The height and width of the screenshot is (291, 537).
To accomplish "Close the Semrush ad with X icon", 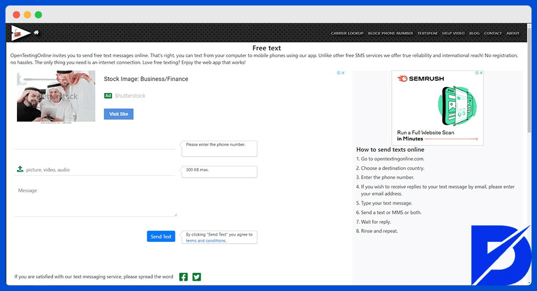I will click(481, 73).
